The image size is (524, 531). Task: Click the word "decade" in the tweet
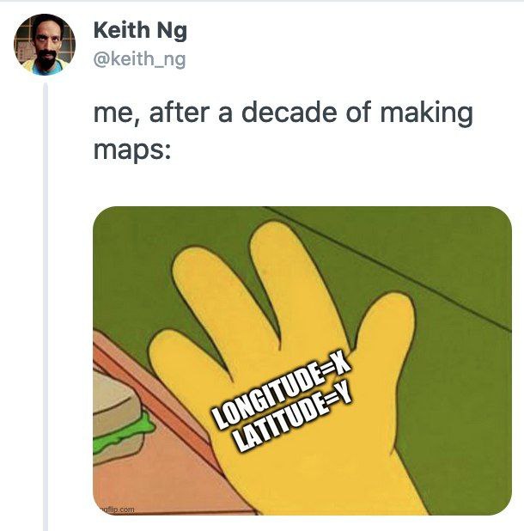coord(289,112)
